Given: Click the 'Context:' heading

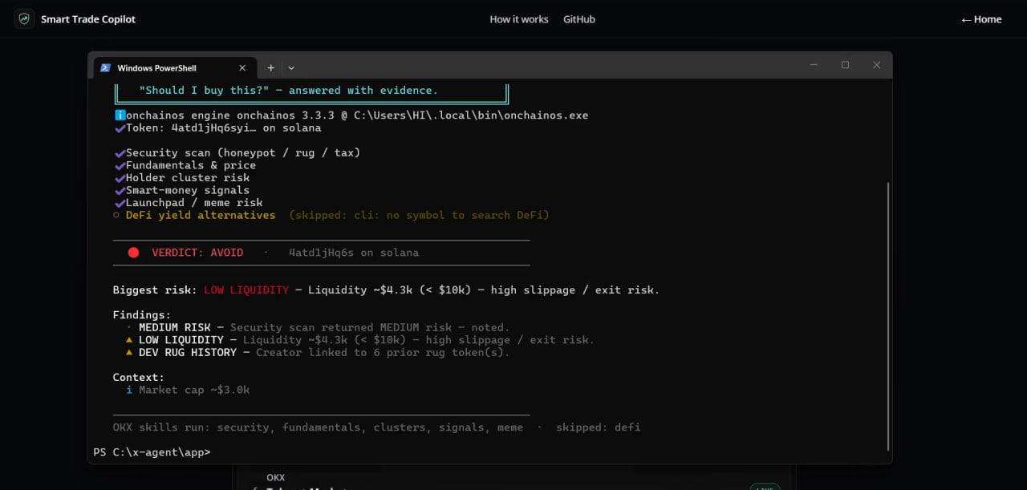Looking at the screenshot, I should (139, 377).
